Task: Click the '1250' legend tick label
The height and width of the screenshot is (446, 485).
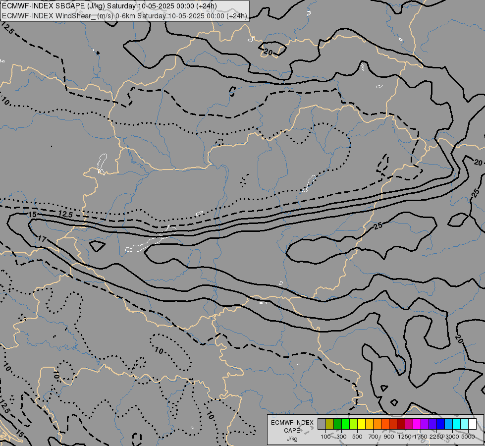Action: (405, 437)
